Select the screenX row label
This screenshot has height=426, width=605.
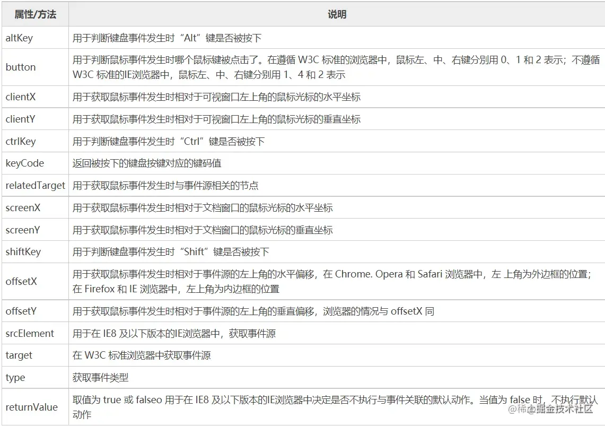click(22, 207)
